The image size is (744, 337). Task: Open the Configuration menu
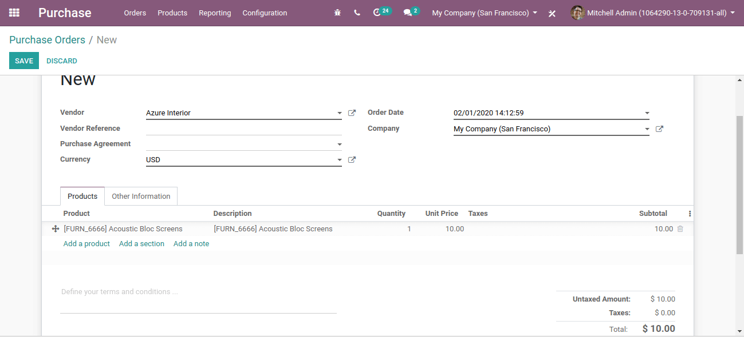[x=265, y=13]
